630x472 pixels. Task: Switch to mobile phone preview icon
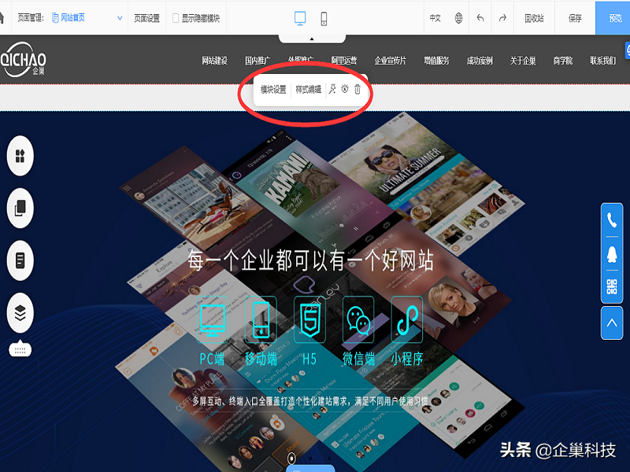click(324, 18)
